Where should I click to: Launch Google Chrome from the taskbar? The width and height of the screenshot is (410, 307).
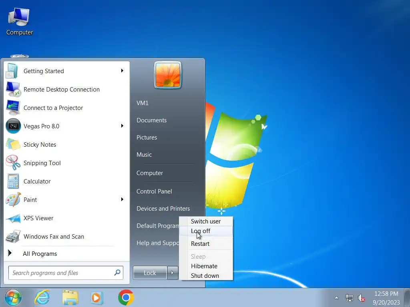126,297
